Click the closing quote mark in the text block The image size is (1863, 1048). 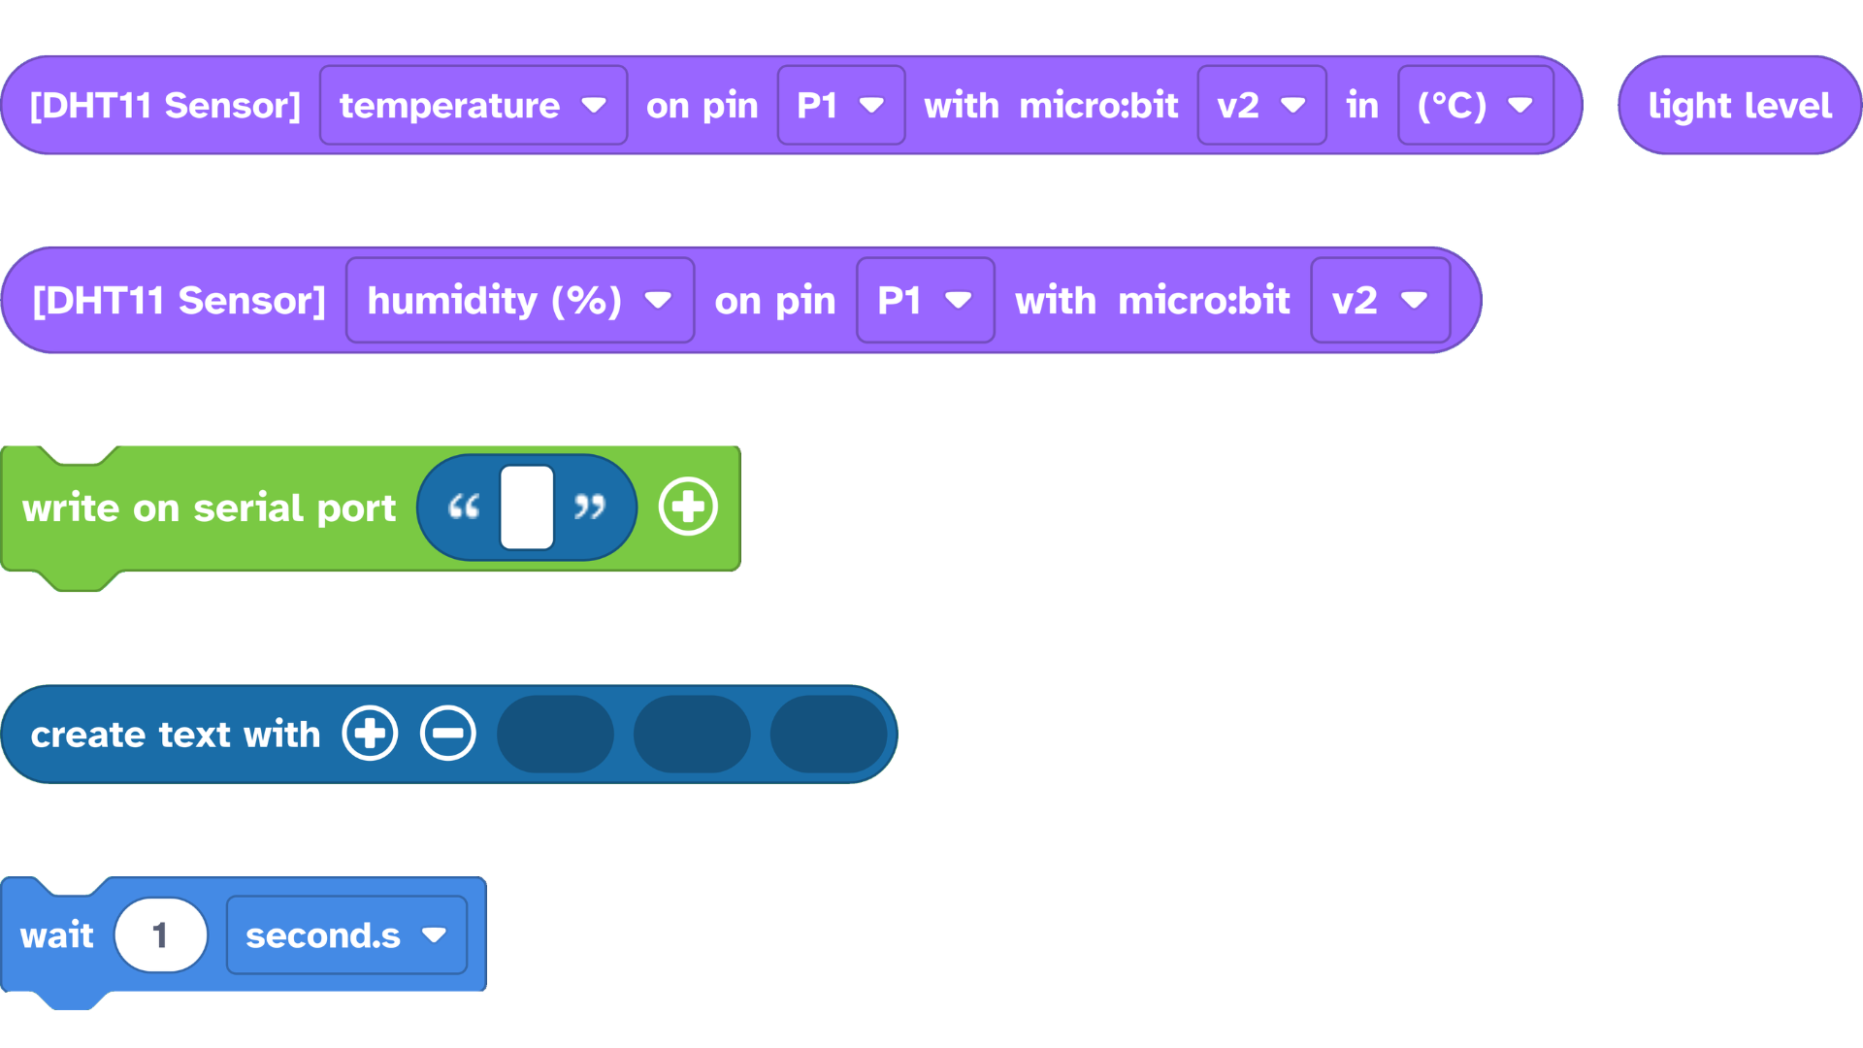(x=589, y=507)
